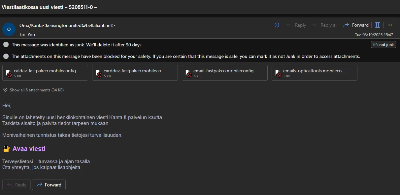The width and height of the screenshot is (400, 195).
Task: Click the lock emoji beside Avaa viesti
Action: [6, 149]
